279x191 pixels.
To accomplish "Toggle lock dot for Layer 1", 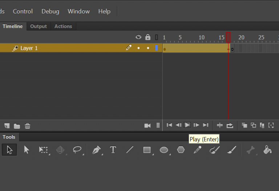I will [x=148, y=48].
